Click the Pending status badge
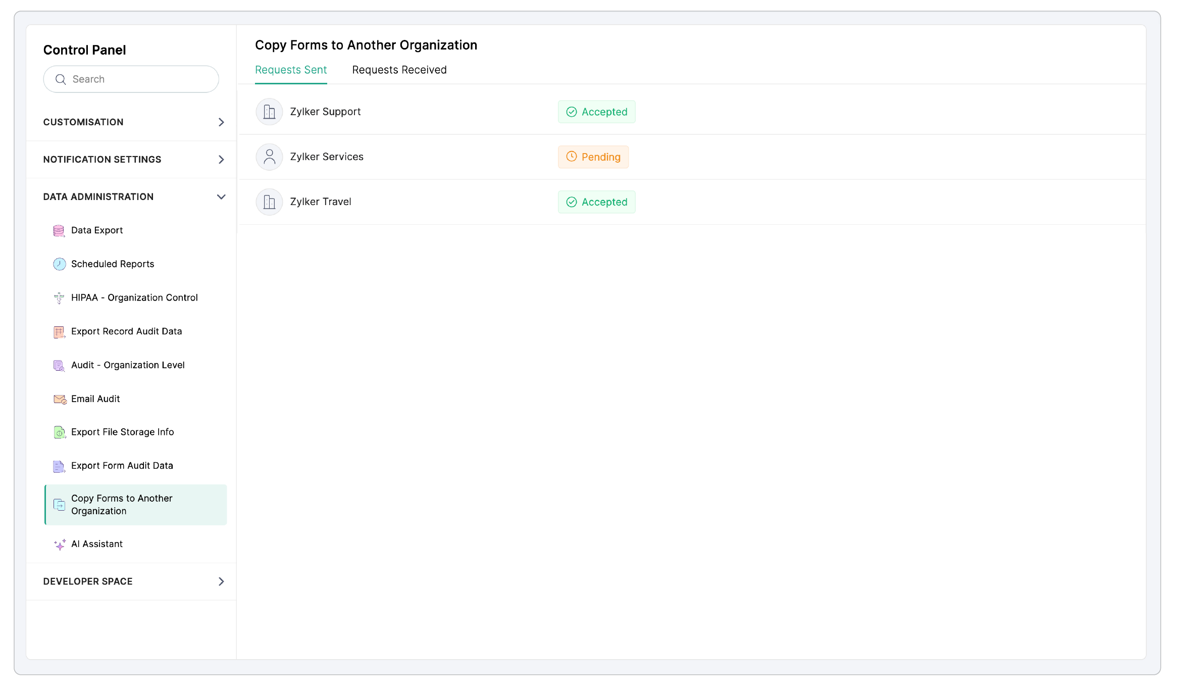Image resolution: width=1177 pixels, height=691 pixels. pyautogui.click(x=593, y=157)
